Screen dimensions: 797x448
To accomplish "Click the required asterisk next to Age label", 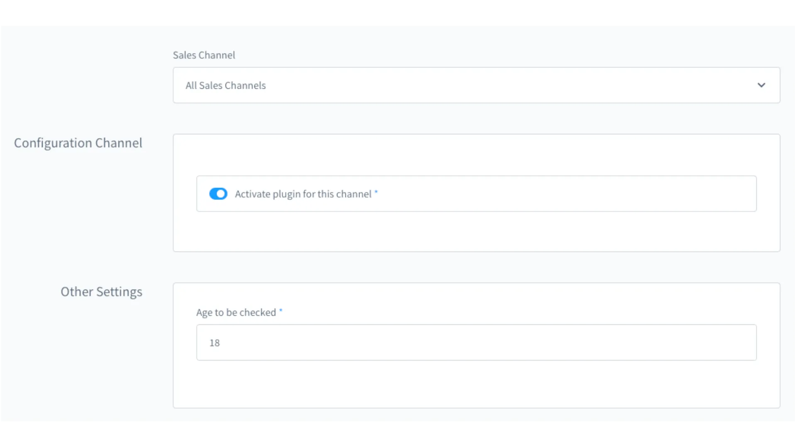I will (x=281, y=310).
